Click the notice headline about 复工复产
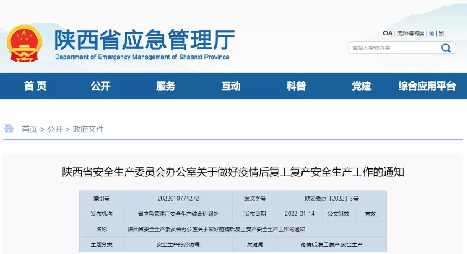467x254 pixels. (233, 172)
